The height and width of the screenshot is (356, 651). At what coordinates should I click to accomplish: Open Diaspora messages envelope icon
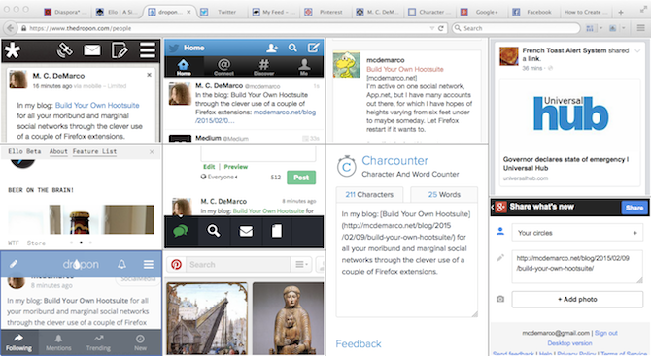point(92,50)
